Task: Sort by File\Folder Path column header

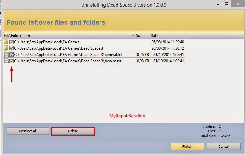Action: tap(69, 36)
